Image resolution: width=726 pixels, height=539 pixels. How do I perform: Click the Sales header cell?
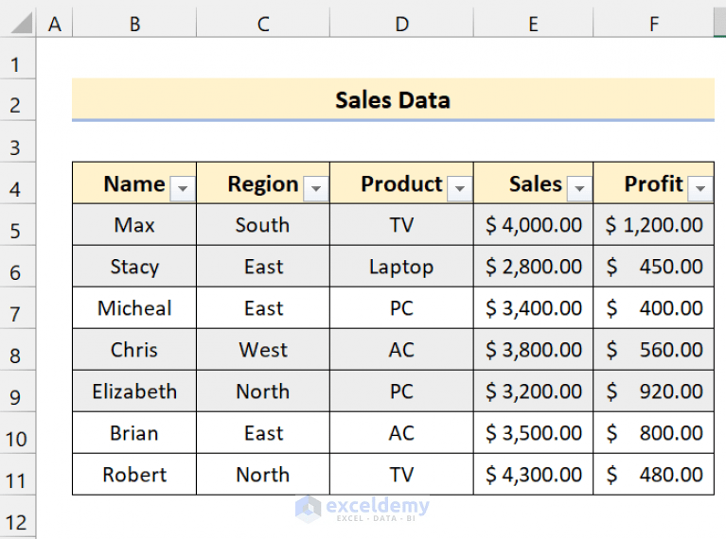tap(534, 183)
